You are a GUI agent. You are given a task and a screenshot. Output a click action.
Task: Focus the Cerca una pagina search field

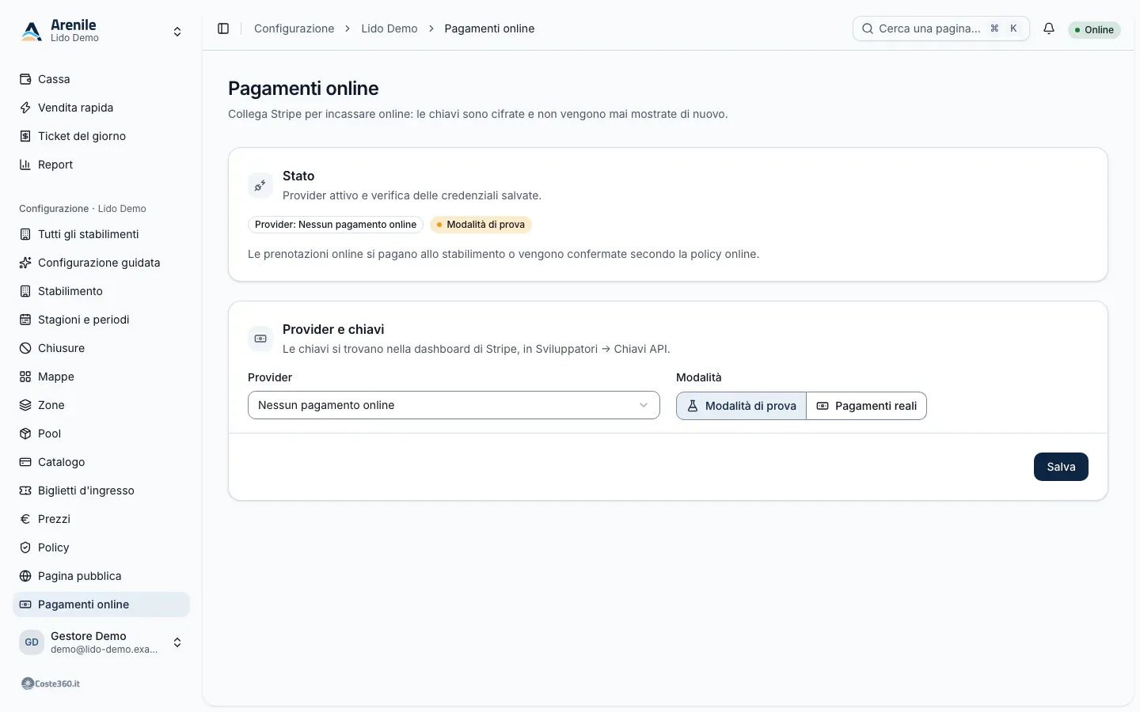941,28
